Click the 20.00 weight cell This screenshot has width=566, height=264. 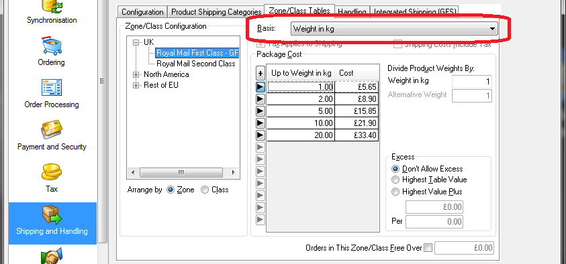(301, 135)
